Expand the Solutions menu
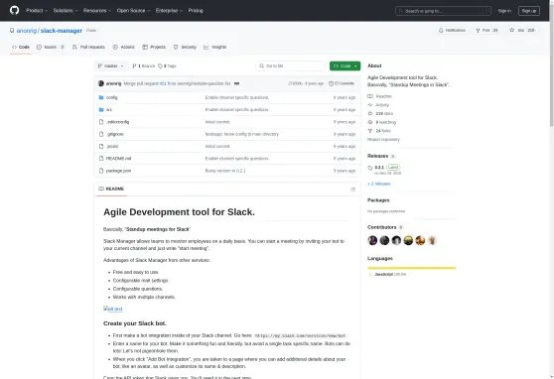Image resolution: width=554 pixels, height=379 pixels. click(x=66, y=11)
